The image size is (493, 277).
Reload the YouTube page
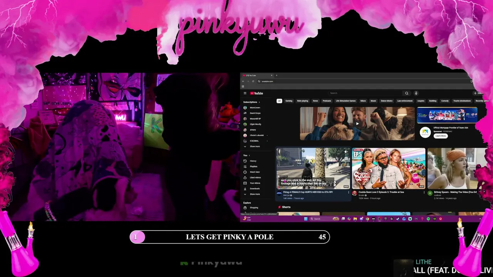tap(253, 81)
